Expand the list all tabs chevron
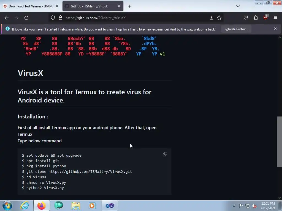The height and width of the screenshot is (211, 282). (238, 6)
